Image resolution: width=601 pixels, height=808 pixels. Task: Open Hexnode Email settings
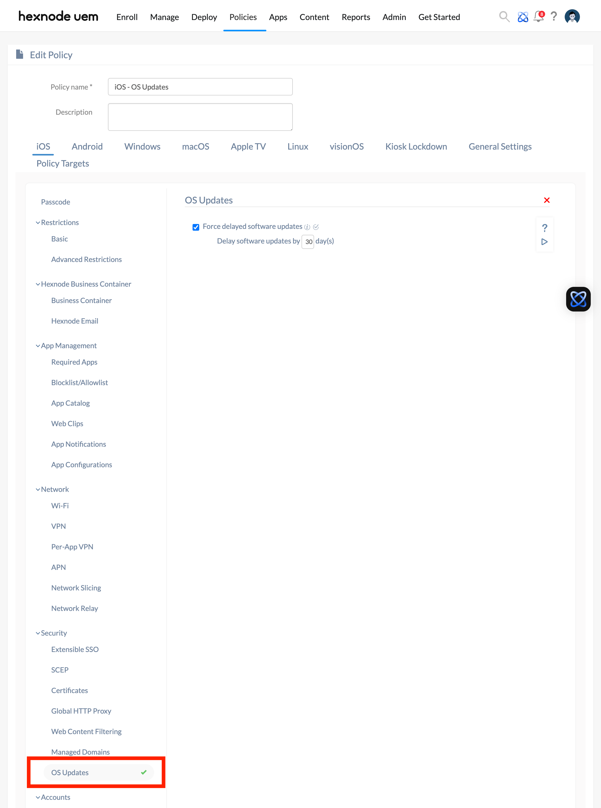(75, 321)
